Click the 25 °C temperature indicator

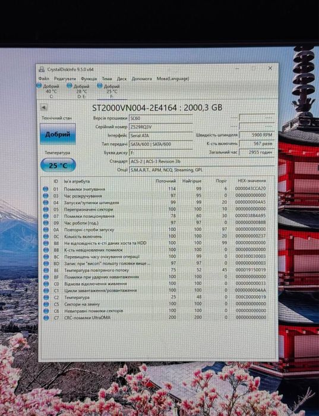click(x=58, y=165)
